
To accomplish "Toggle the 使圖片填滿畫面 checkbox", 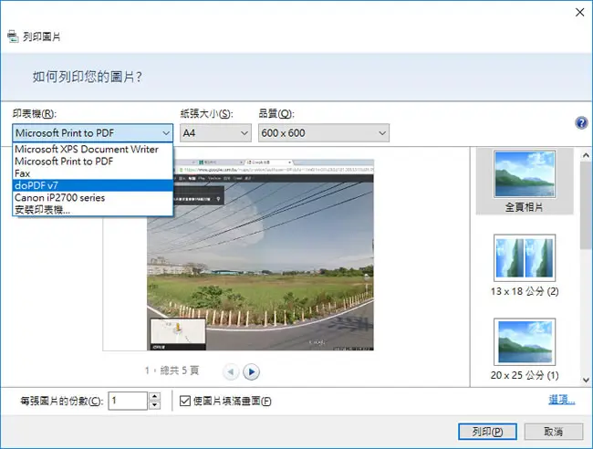I will click(184, 401).
